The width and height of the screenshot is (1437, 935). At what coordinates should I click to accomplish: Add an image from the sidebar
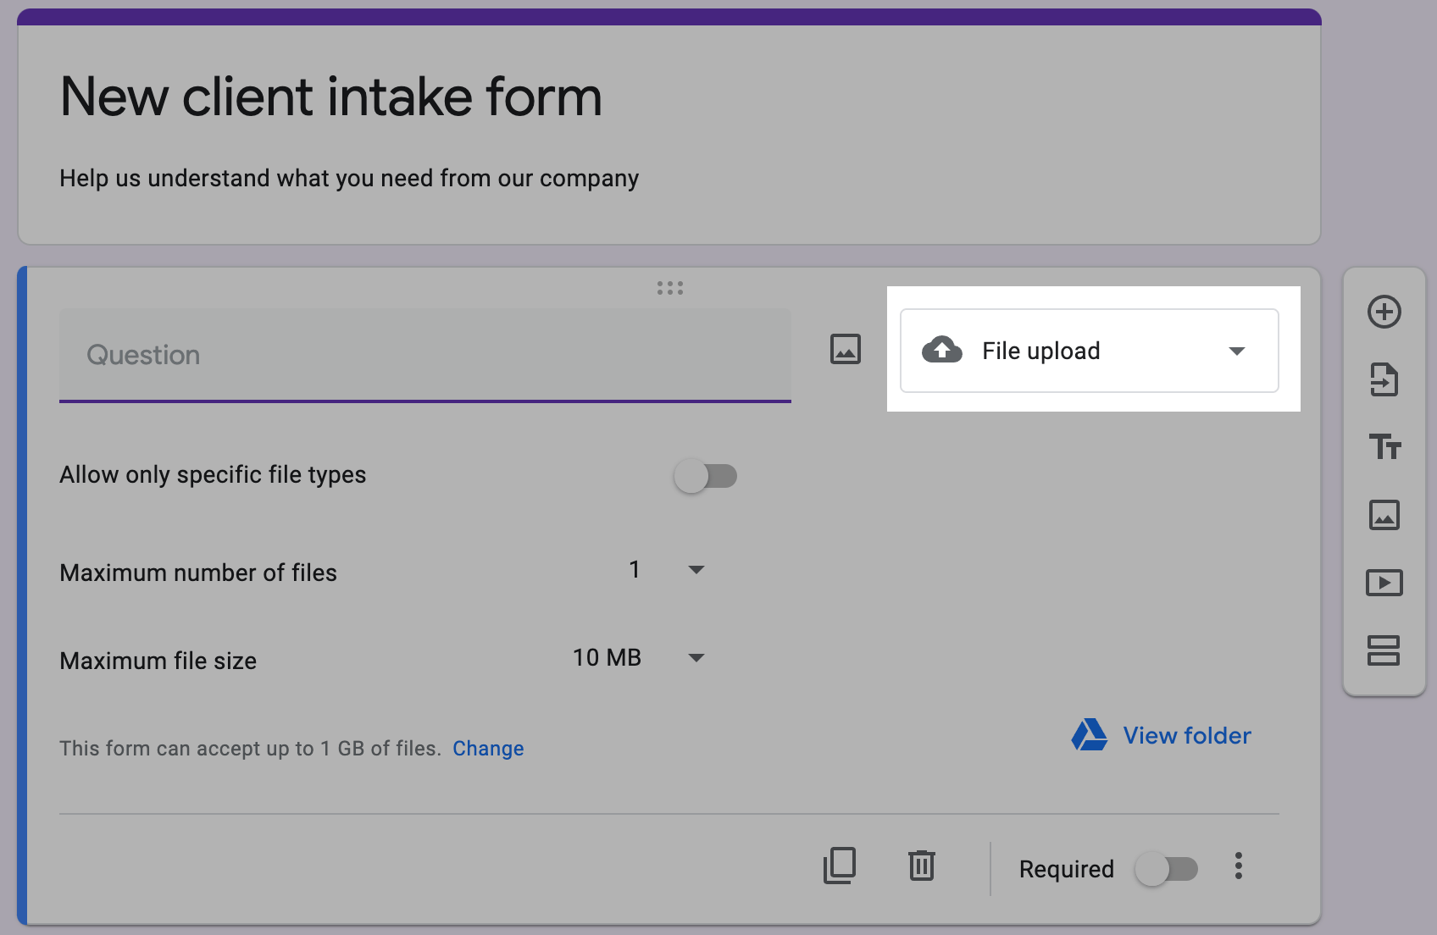1384,515
